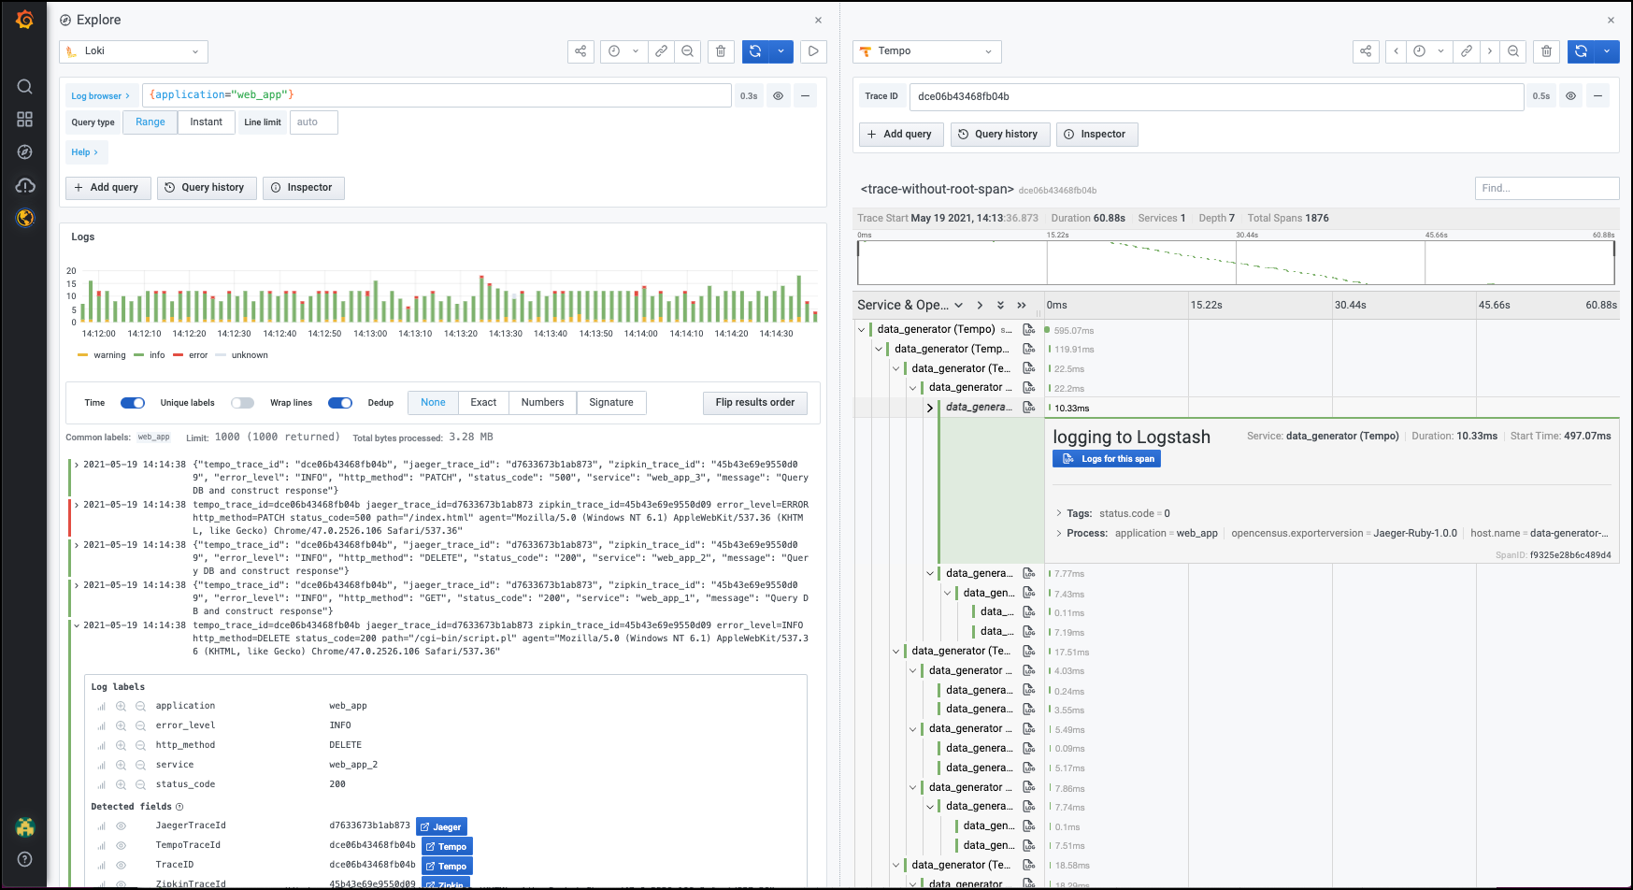Open help icon at bottom of sidebar
The image size is (1633, 890).
click(25, 859)
